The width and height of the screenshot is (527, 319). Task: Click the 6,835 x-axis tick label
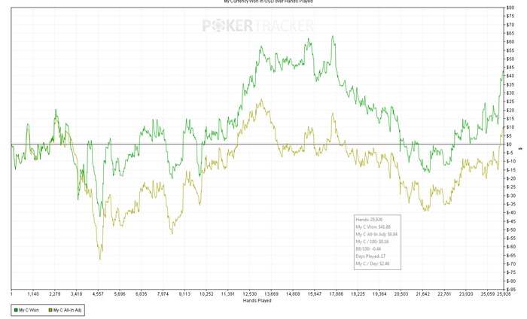(x=142, y=294)
